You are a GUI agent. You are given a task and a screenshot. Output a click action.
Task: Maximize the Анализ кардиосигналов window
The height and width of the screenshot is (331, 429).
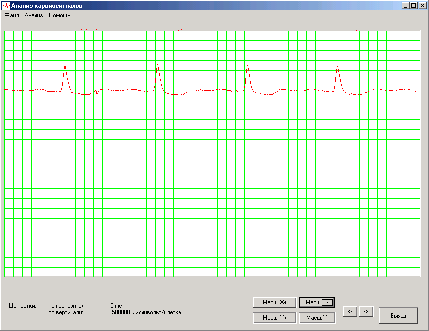coord(413,6)
